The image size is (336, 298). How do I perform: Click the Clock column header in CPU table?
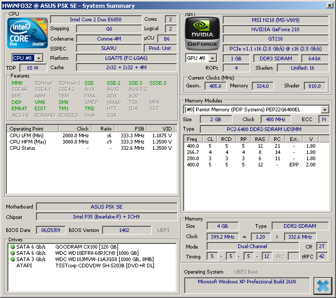pyautogui.click(x=75, y=129)
